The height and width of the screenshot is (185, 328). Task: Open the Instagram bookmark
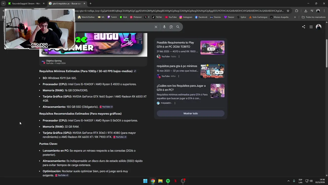186,17
